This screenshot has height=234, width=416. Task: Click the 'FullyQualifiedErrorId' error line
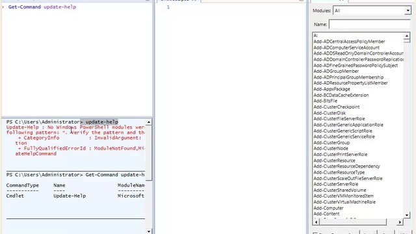click(81, 148)
